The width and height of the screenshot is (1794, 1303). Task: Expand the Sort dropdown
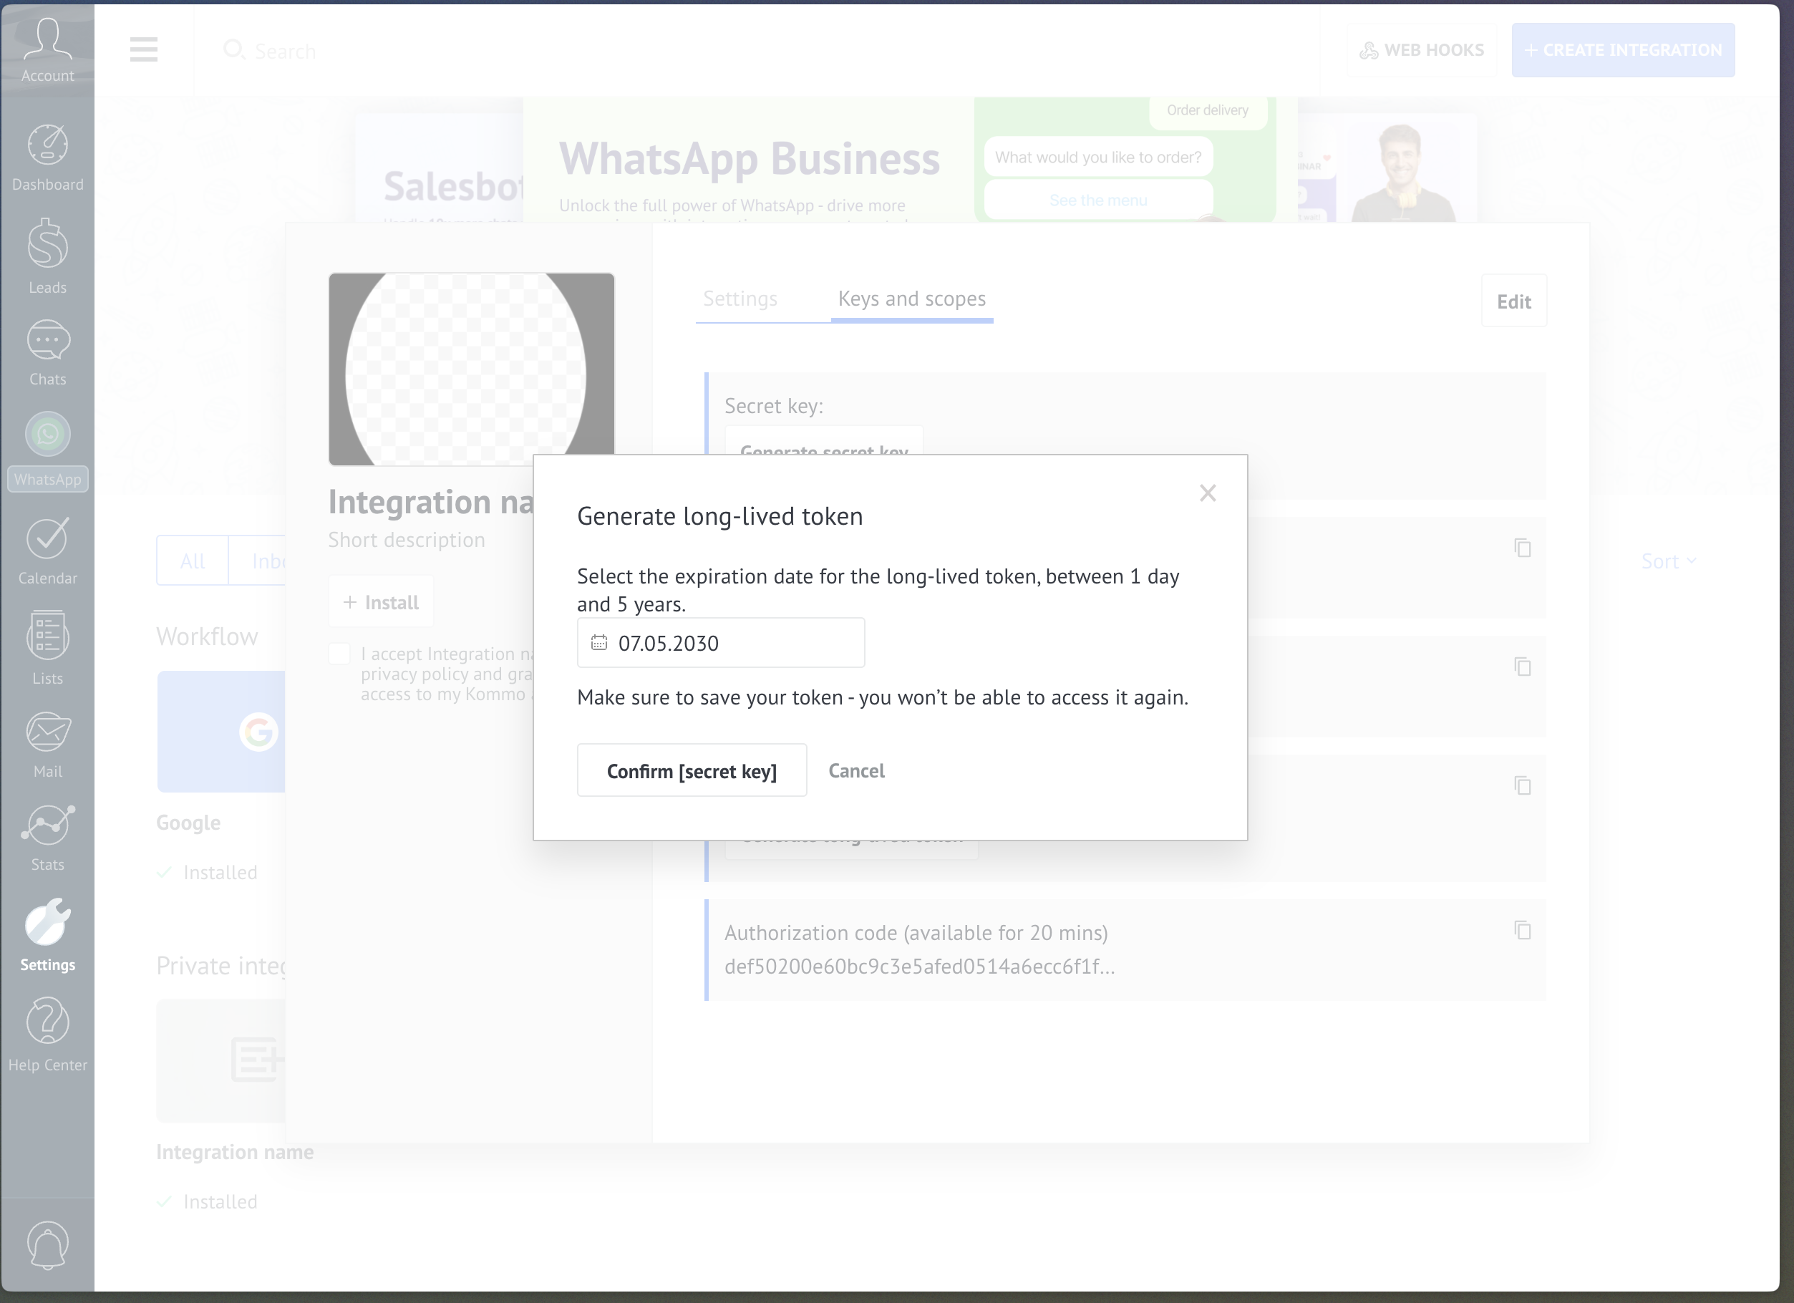(x=1667, y=561)
